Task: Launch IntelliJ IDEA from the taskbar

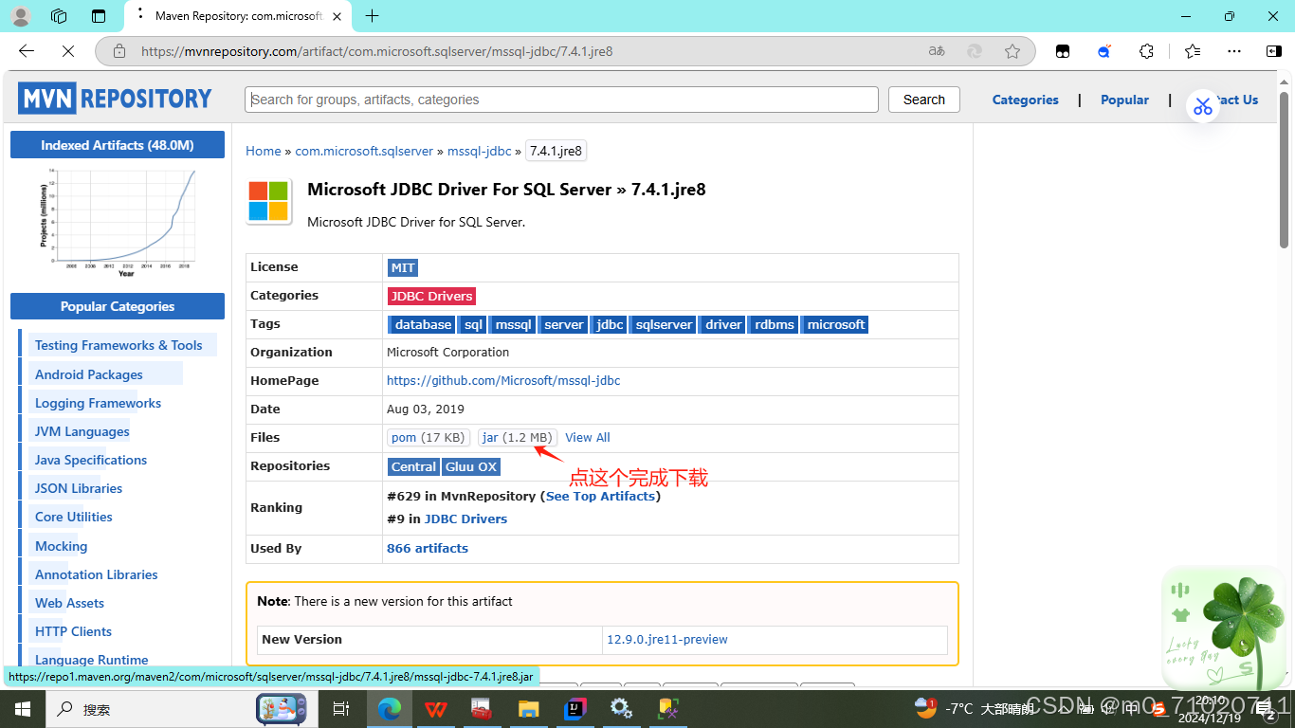Action: point(575,708)
